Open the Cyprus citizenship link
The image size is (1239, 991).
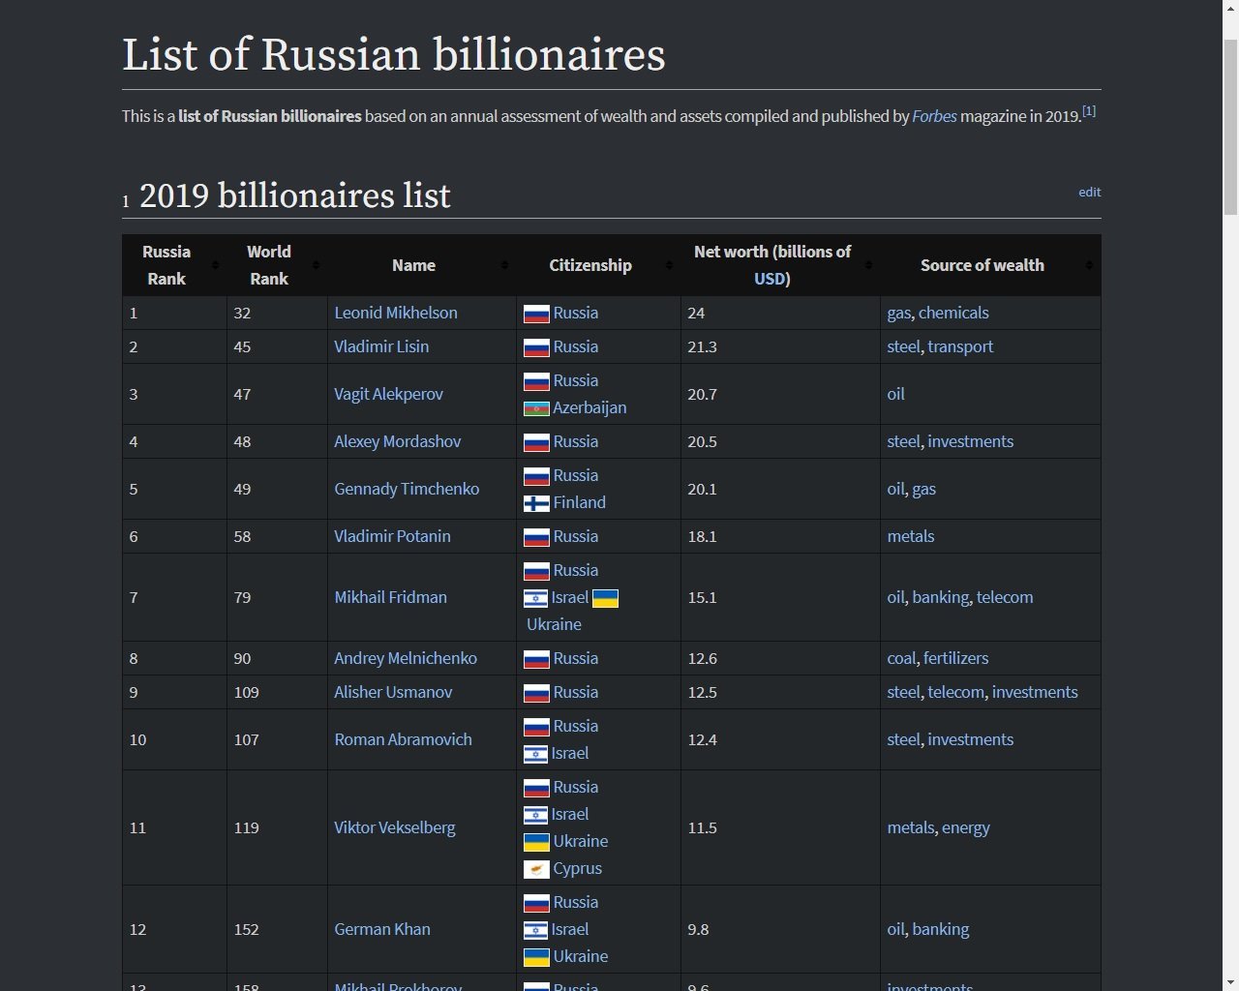click(578, 868)
